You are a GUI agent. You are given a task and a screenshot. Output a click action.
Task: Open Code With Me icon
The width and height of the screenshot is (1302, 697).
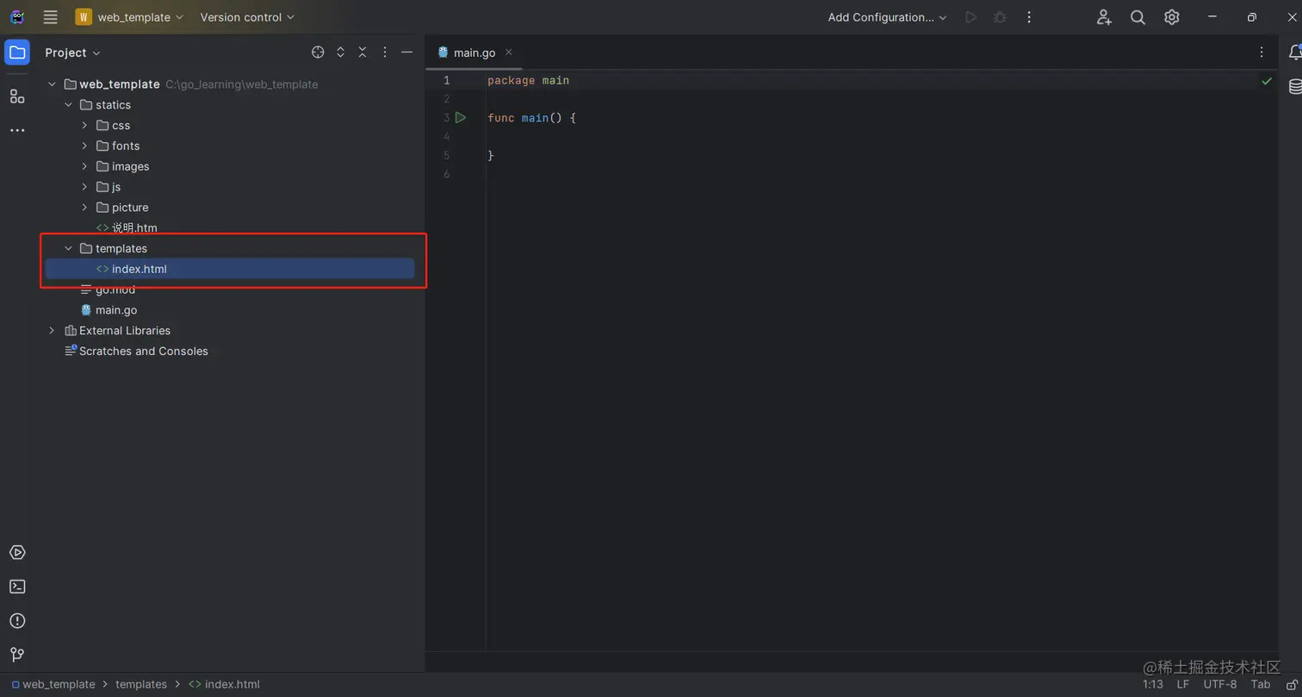pos(1104,17)
